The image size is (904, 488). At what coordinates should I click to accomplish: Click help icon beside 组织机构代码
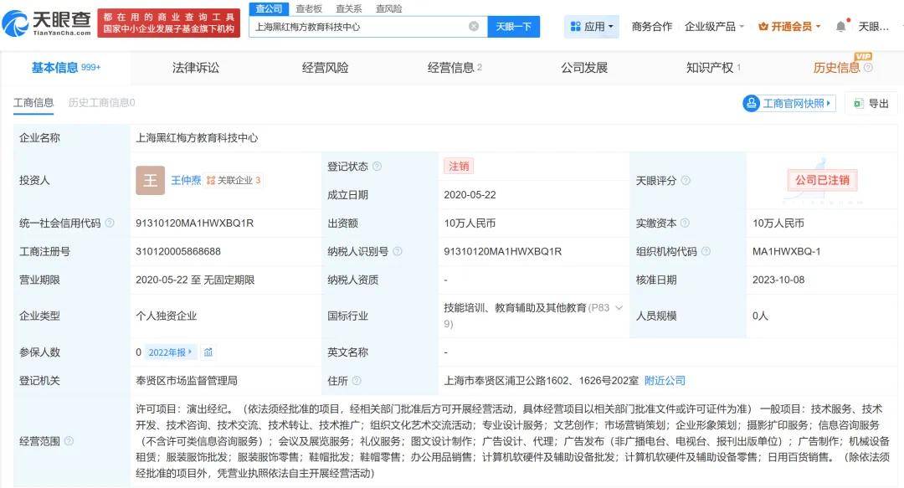click(x=706, y=251)
